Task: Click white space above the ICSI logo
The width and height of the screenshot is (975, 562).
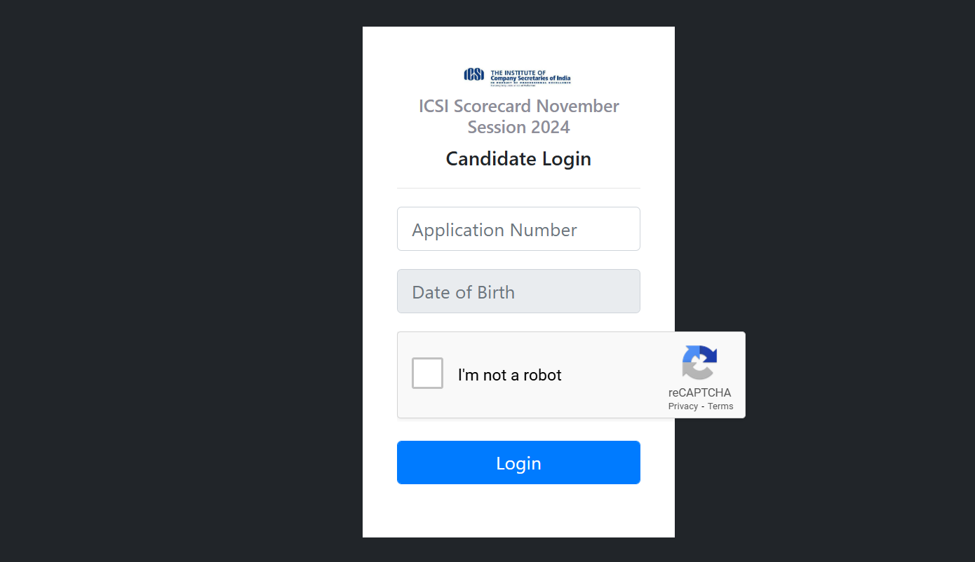Action: [518, 46]
